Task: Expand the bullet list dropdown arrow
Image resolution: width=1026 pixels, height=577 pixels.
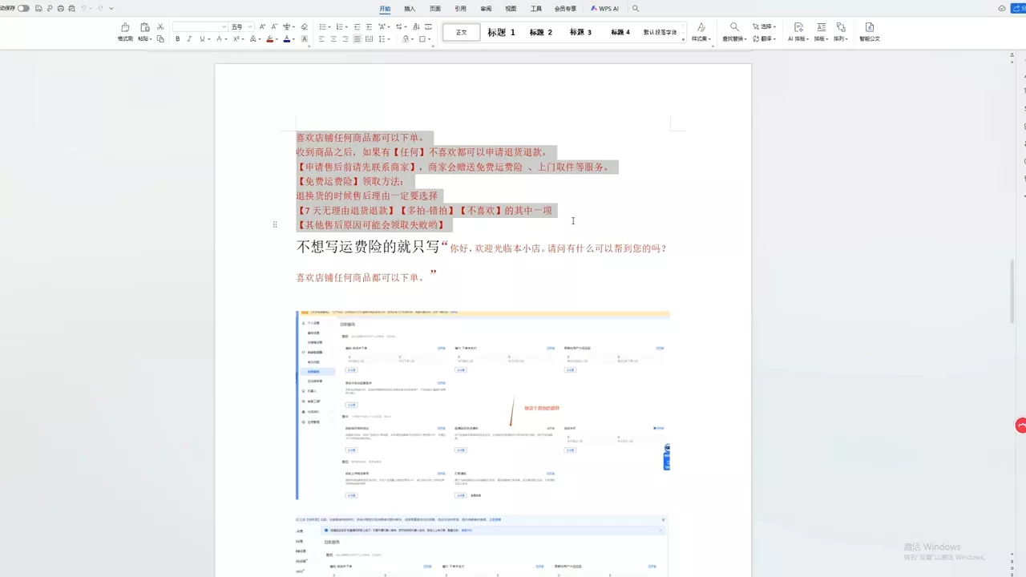Action: pos(331,26)
